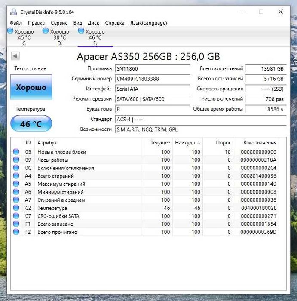297x301 pixels.
Task: Select the Включения/отключения row
Action: pyautogui.click(x=145, y=168)
